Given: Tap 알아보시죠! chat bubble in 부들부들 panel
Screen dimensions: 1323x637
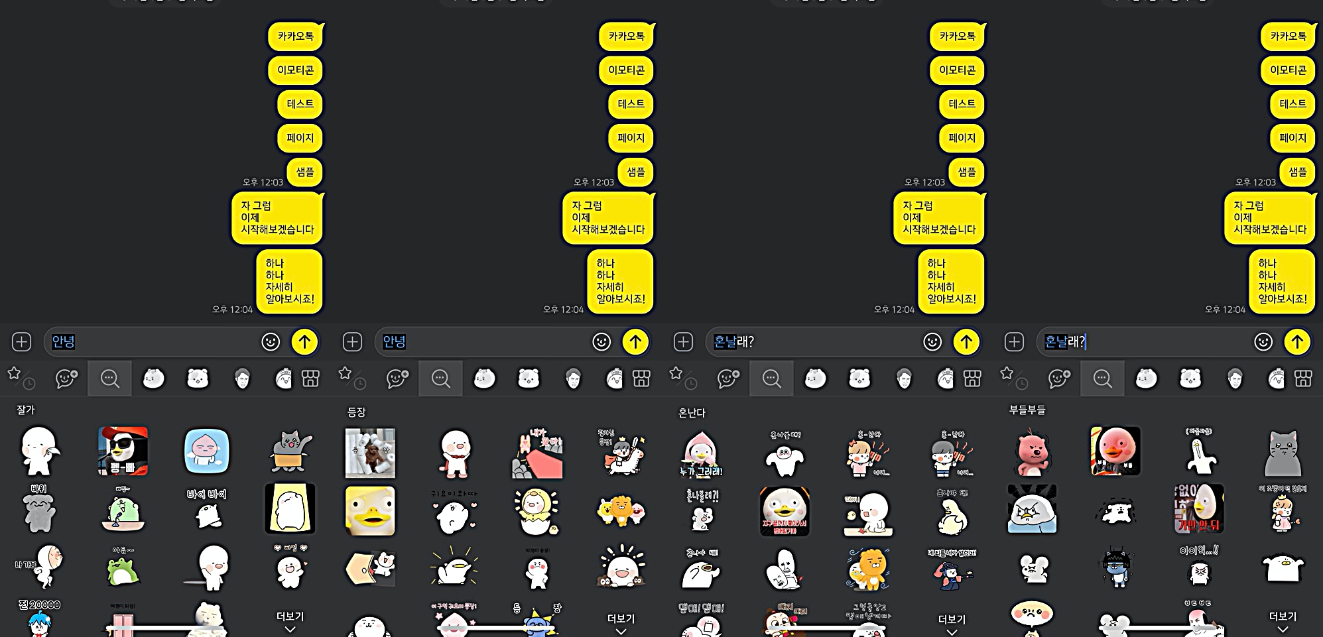Looking at the screenshot, I should [1283, 281].
